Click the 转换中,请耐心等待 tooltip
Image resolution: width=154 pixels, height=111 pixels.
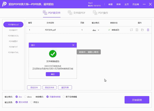(89, 52)
